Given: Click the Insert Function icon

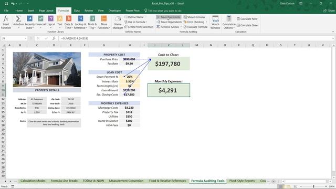Looking at the screenshot, I should [6, 22].
